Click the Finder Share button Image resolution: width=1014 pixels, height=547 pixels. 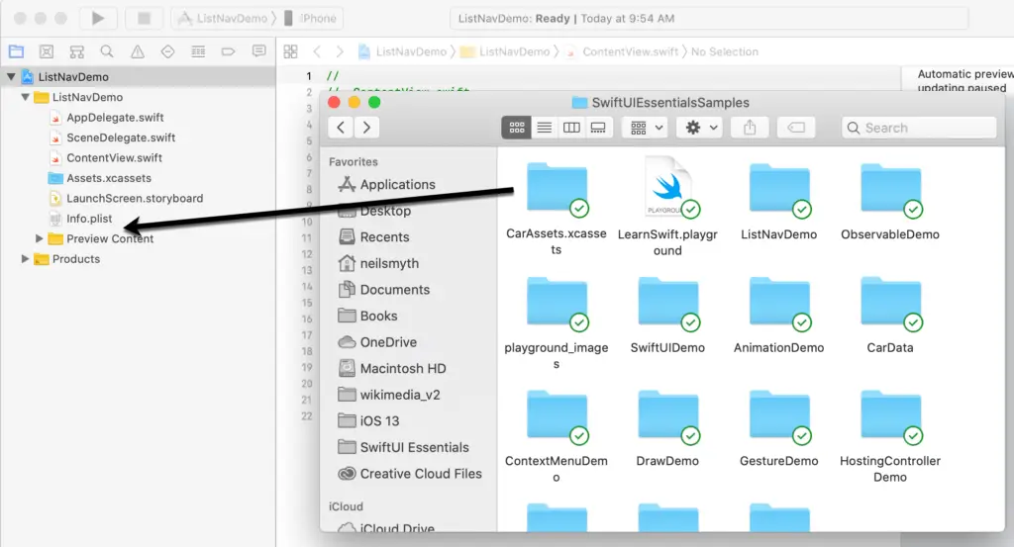(750, 128)
